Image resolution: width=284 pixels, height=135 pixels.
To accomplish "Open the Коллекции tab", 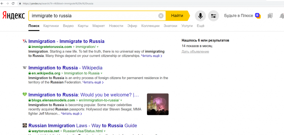I will pyautogui.click(x=150, y=26).
